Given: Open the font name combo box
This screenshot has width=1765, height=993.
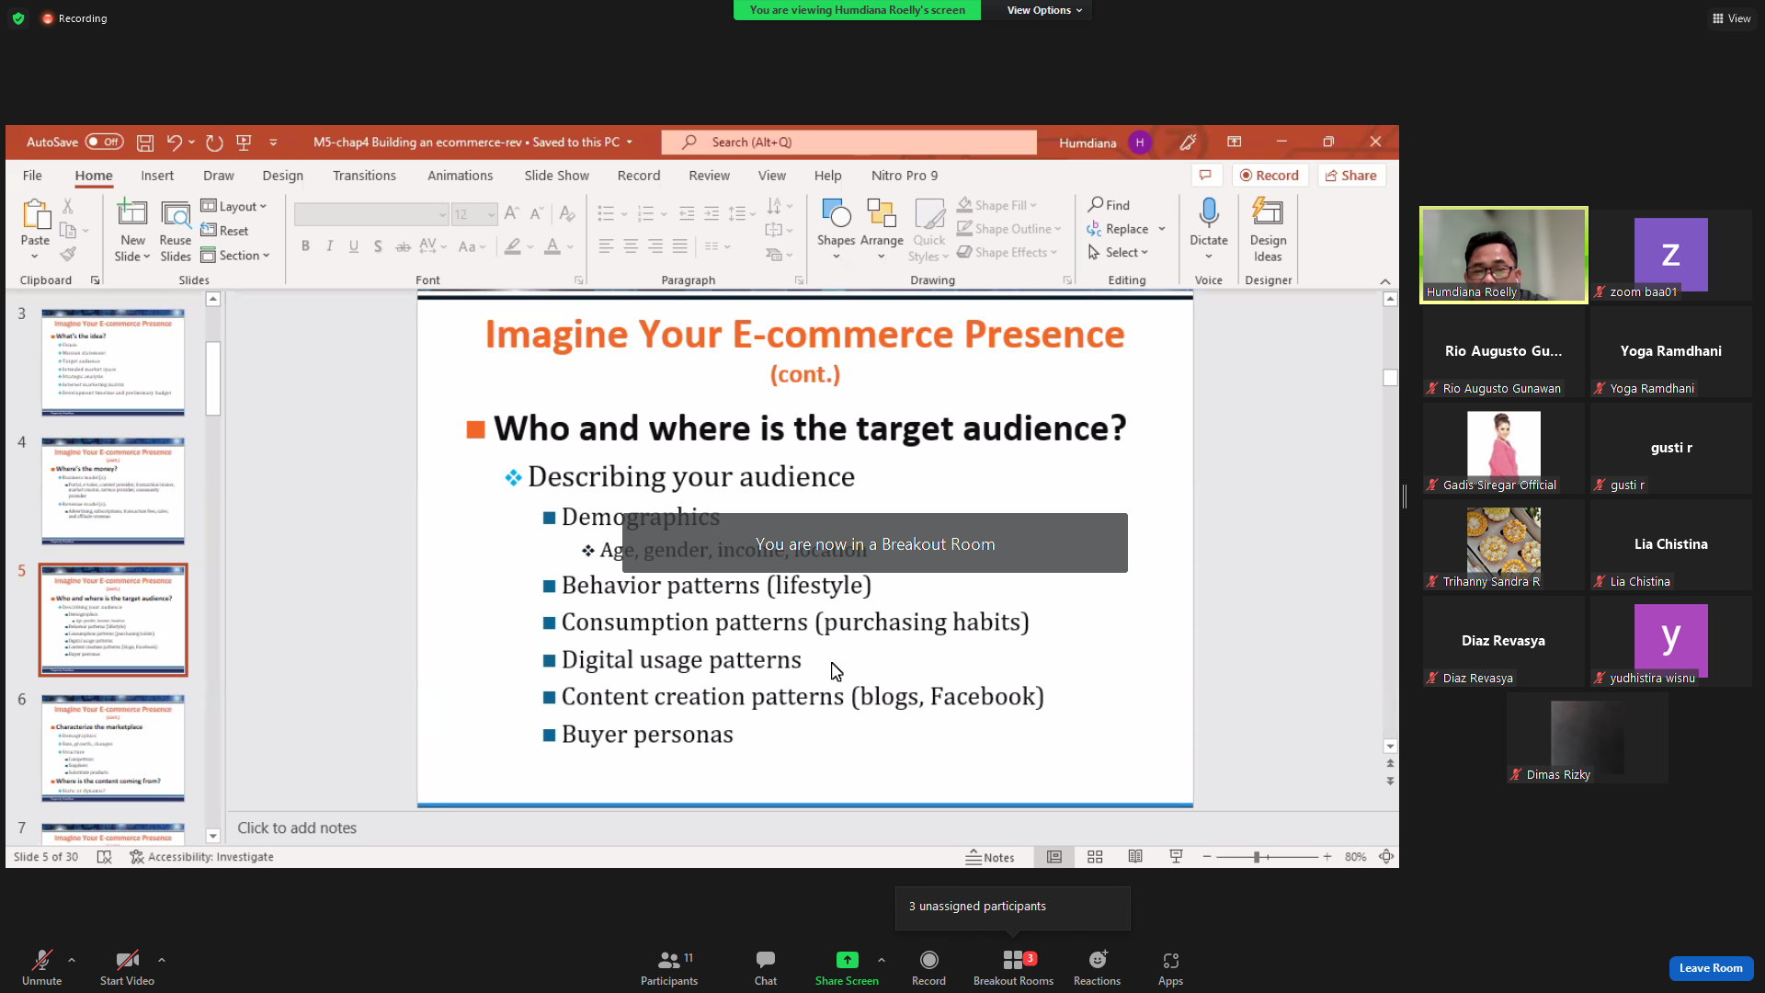Looking at the screenshot, I should click(371, 214).
